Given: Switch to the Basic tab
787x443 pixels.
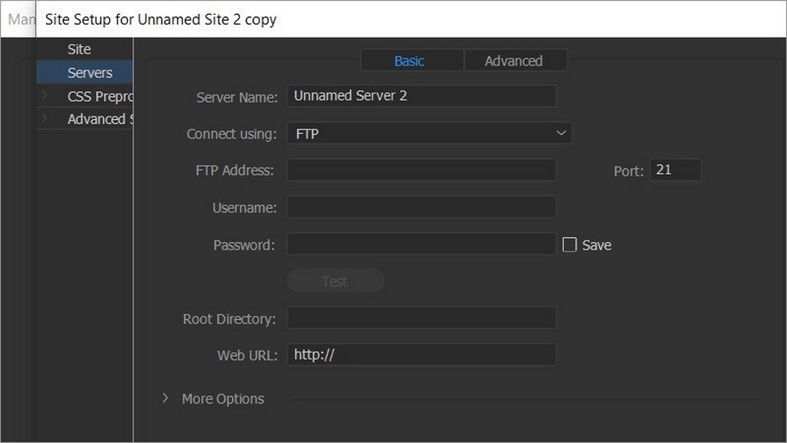Looking at the screenshot, I should pos(410,61).
